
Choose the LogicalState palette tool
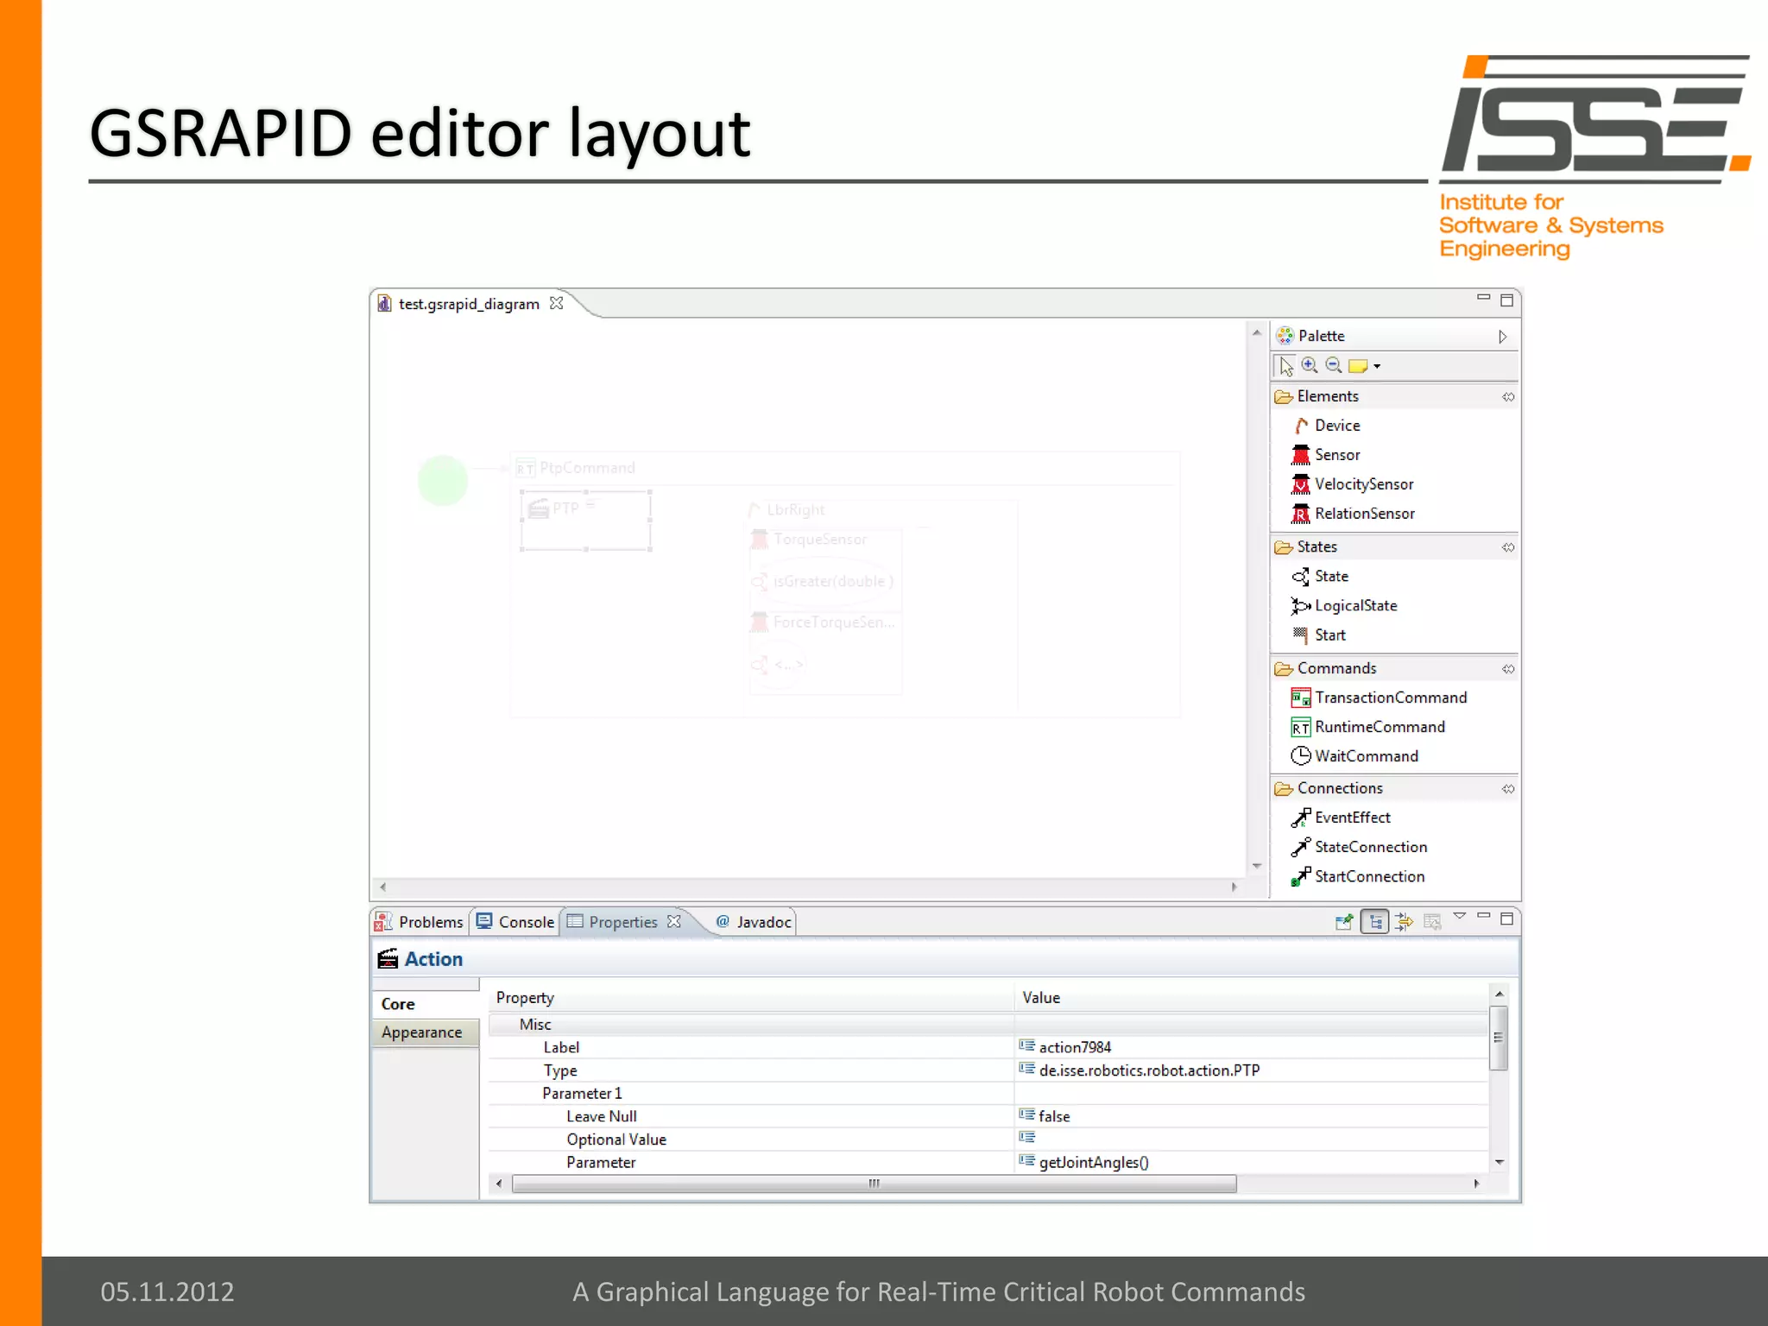click(x=1344, y=605)
